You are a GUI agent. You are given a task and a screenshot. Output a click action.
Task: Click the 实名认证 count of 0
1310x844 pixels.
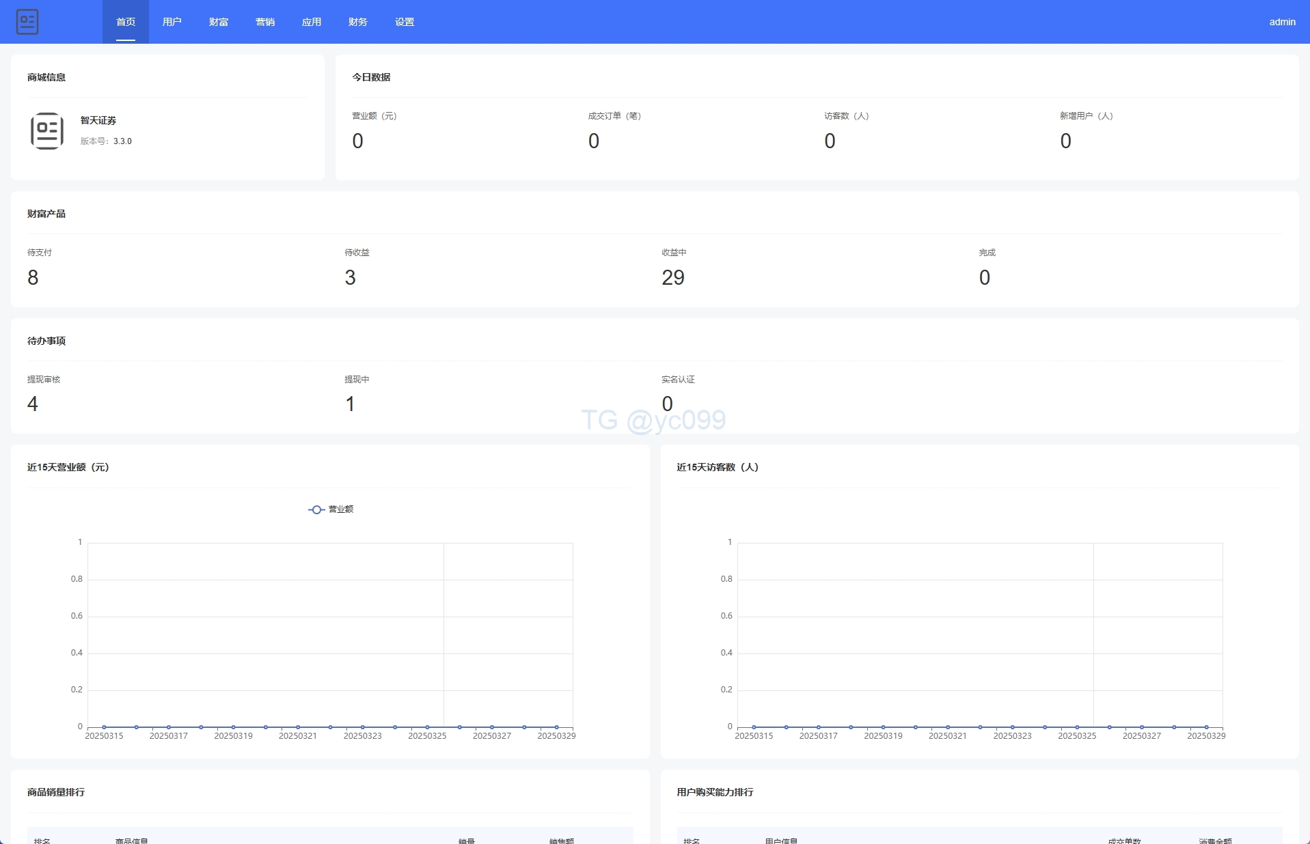(667, 404)
